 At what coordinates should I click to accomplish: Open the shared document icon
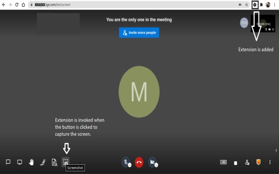pos(54,162)
